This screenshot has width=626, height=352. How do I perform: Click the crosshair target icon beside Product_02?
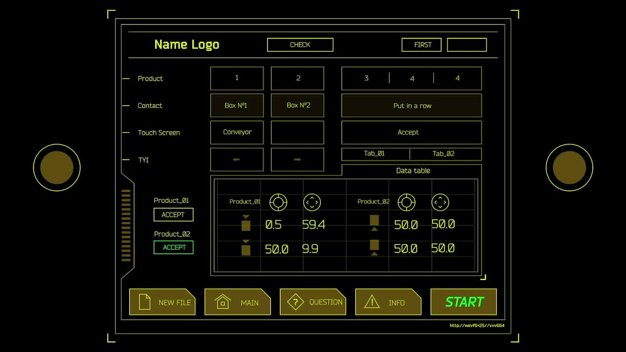coord(406,202)
